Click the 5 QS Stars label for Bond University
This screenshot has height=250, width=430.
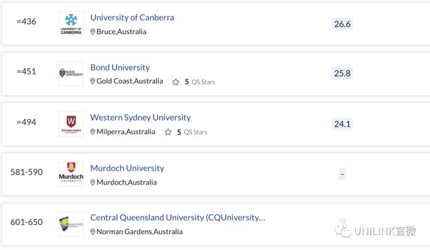click(199, 82)
